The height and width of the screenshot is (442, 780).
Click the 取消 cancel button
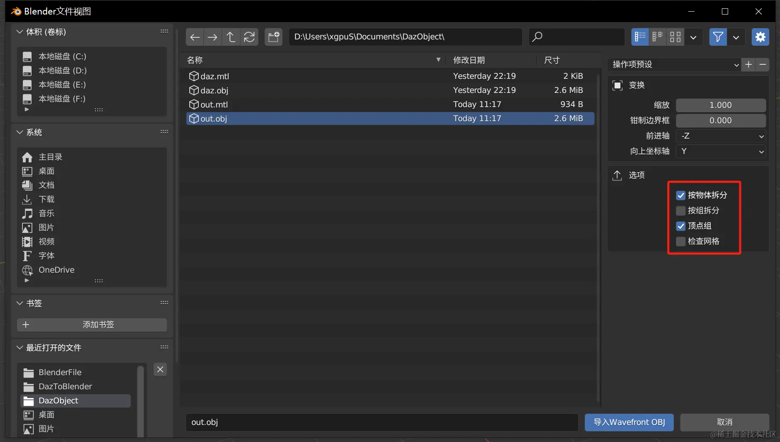[724, 422]
